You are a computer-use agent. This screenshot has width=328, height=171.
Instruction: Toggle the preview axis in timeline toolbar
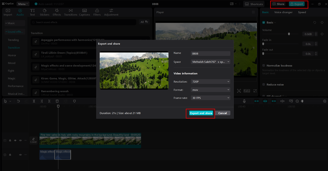[x=282, y=101]
